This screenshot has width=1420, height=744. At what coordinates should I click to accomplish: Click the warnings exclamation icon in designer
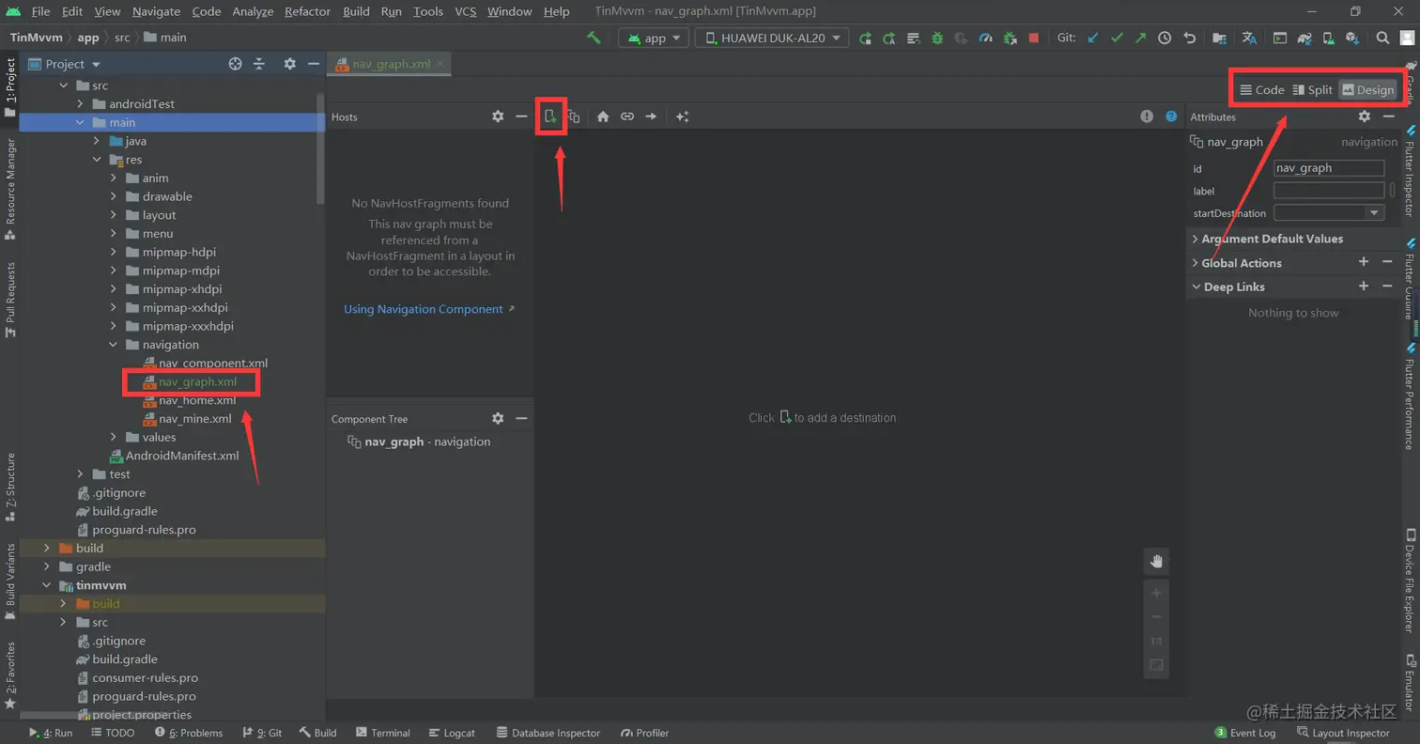click(x=1147, y=116)
